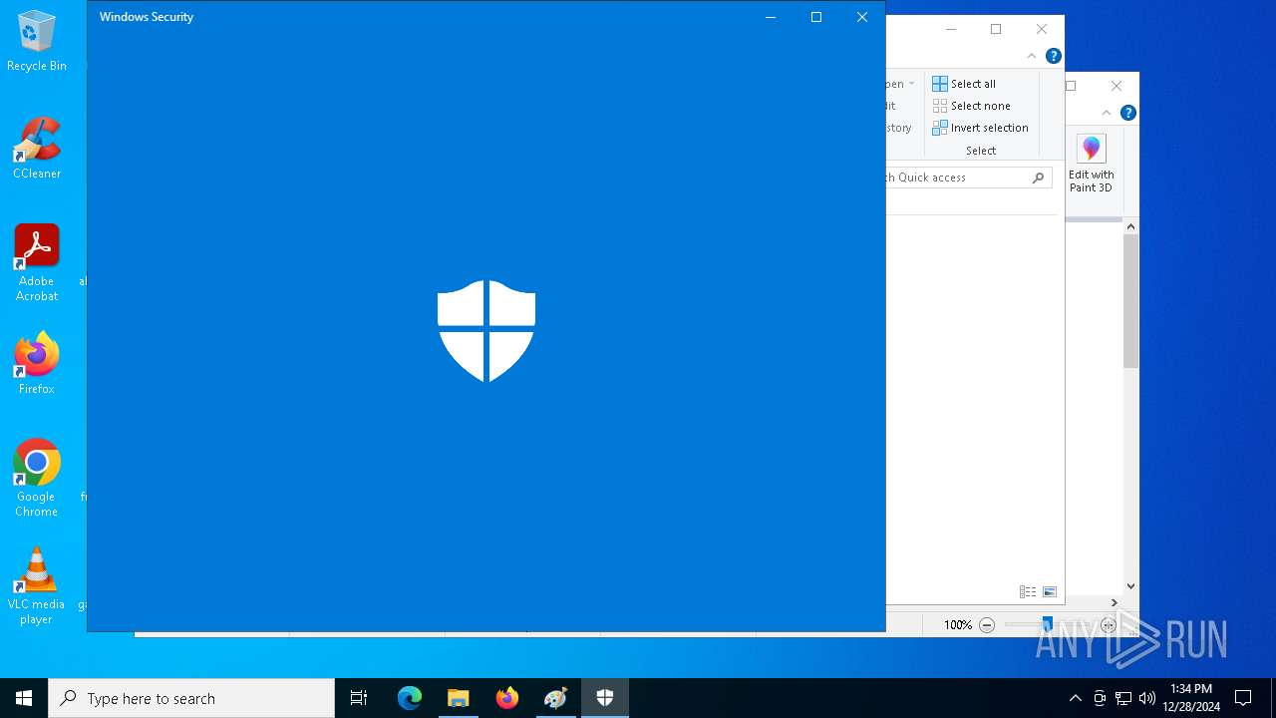Open the Action Center notifications icon
The width and height of the screenshot is (1276, 718).
pos(1243,698)
